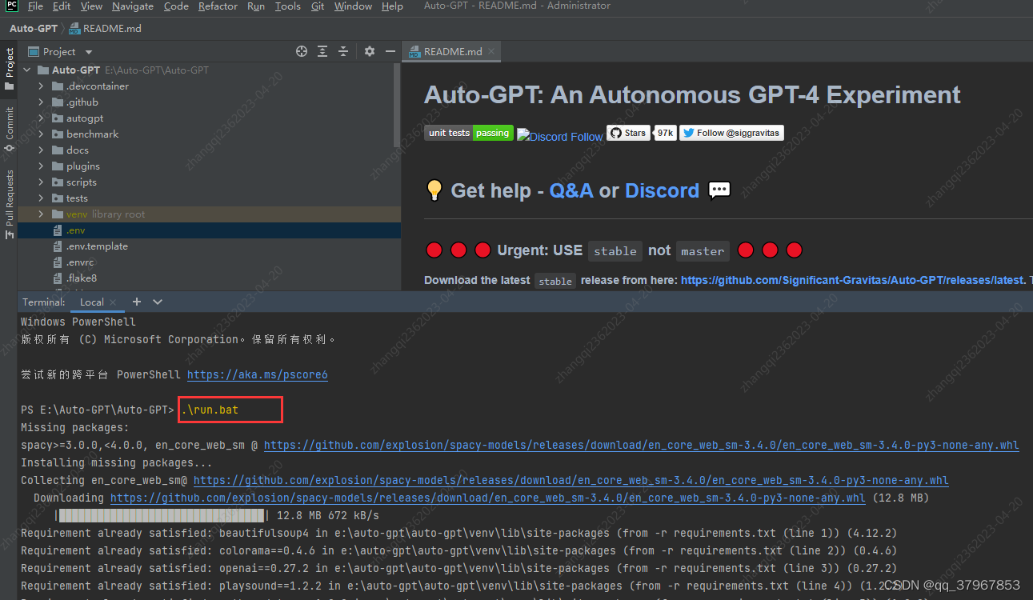Expand the scripts folder
This screenshot has height=600, width=1033.
pos(42,182)
